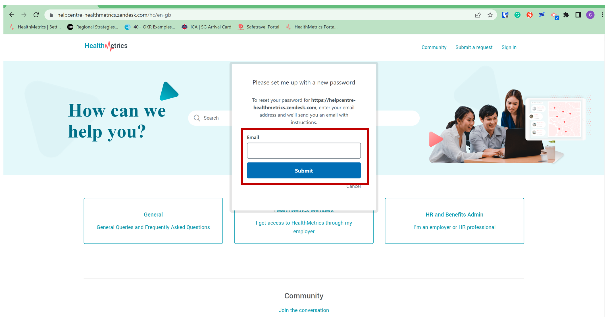Go to Community in top navigation
The width and height of the screenshot is (610, 320).
[434, 47]
